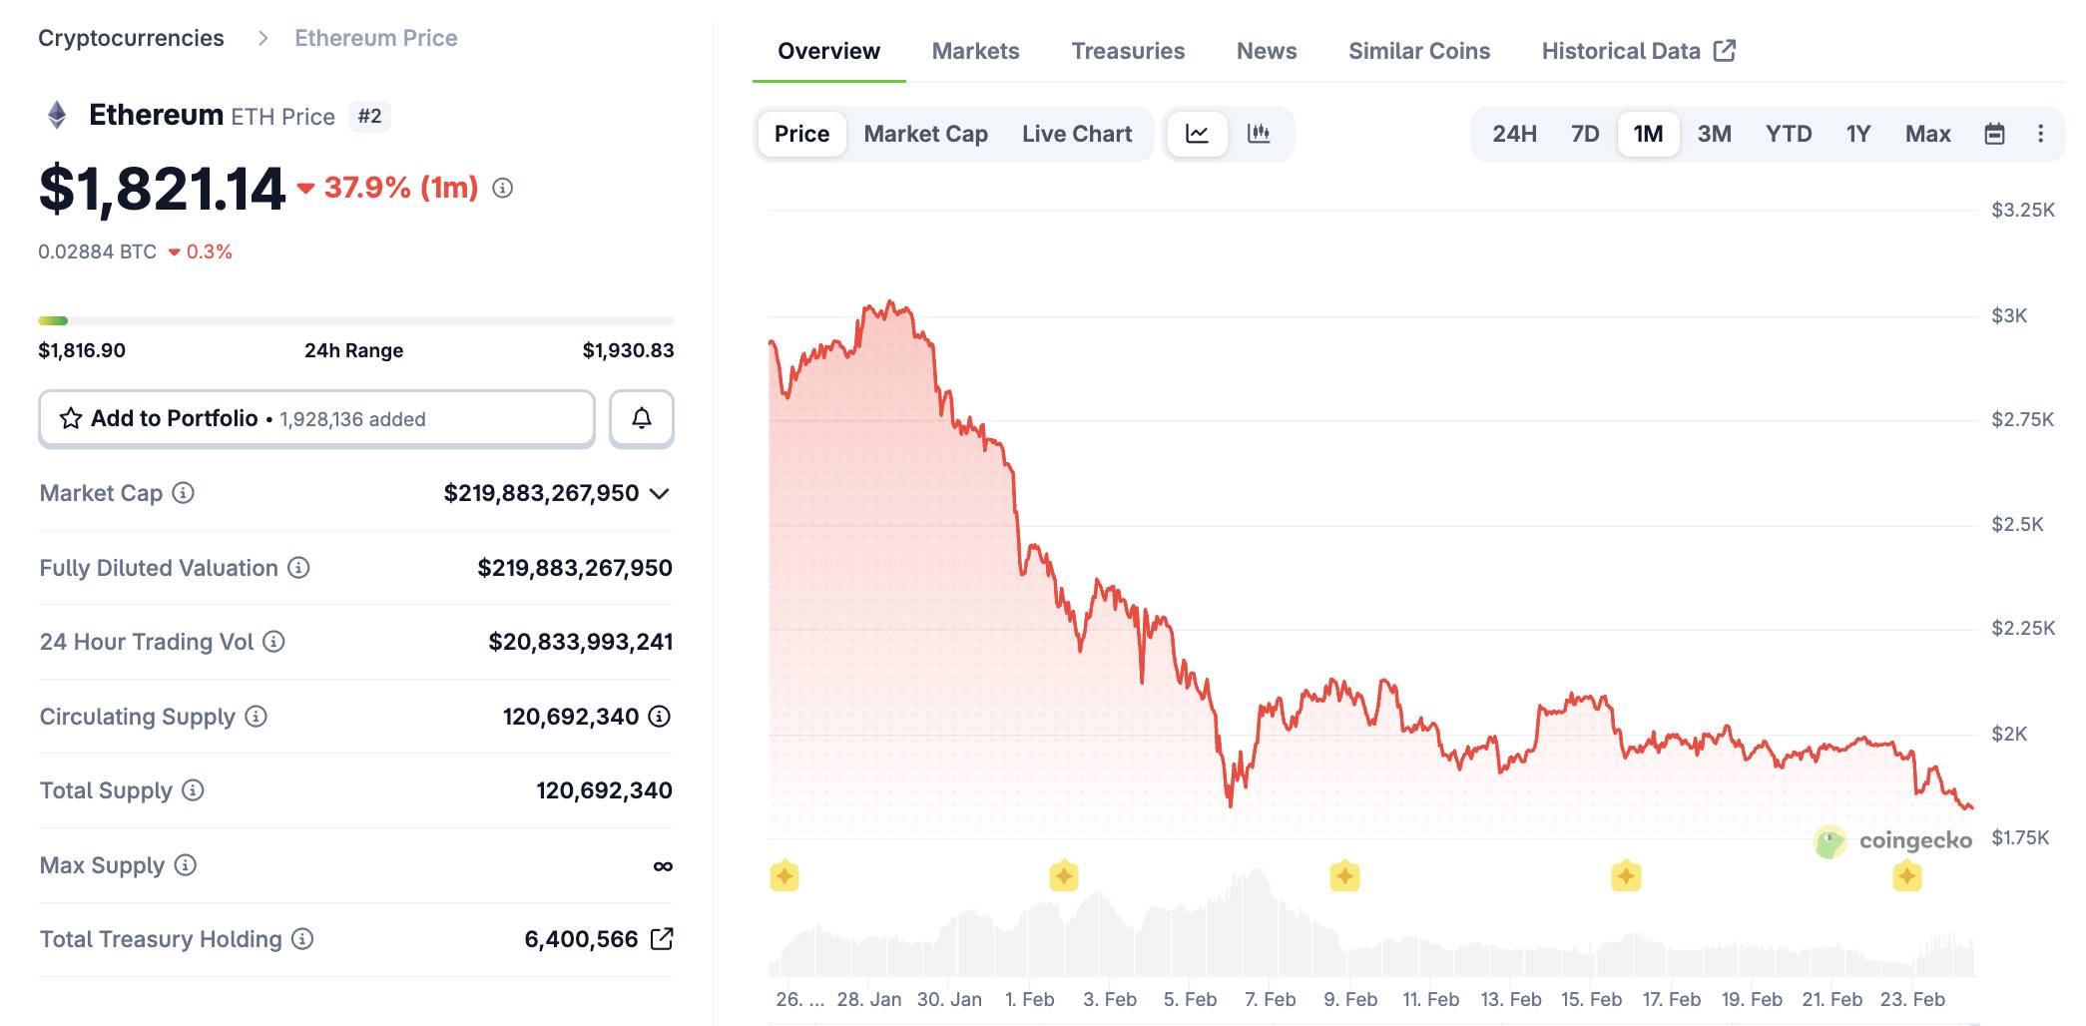The height and width of the screenshot is (1026, 2086).
Task: Open Total Treasury Holding external link
Action: 660,938
